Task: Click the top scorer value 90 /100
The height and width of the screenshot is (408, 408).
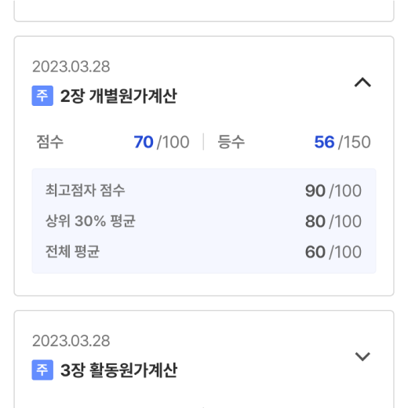Action: point(333,191)
